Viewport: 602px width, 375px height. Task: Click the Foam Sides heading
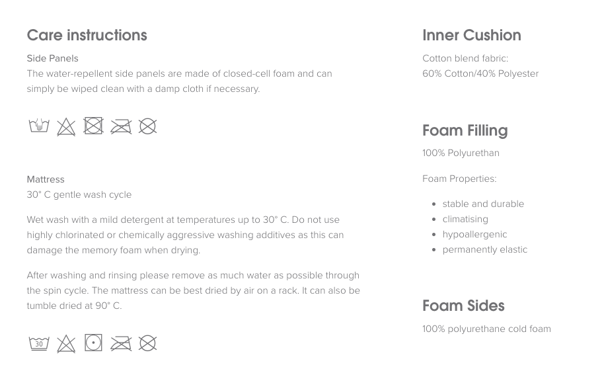tap(463, 306)
